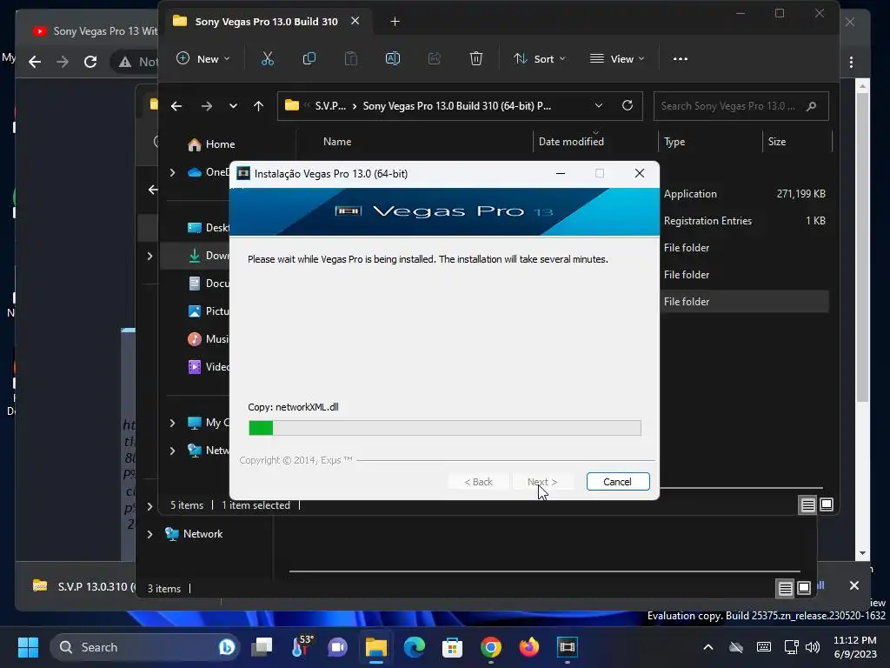890x668 pixels.
Task: Open the New dropdown in File Explorer
Action: [x=203, y=58]
